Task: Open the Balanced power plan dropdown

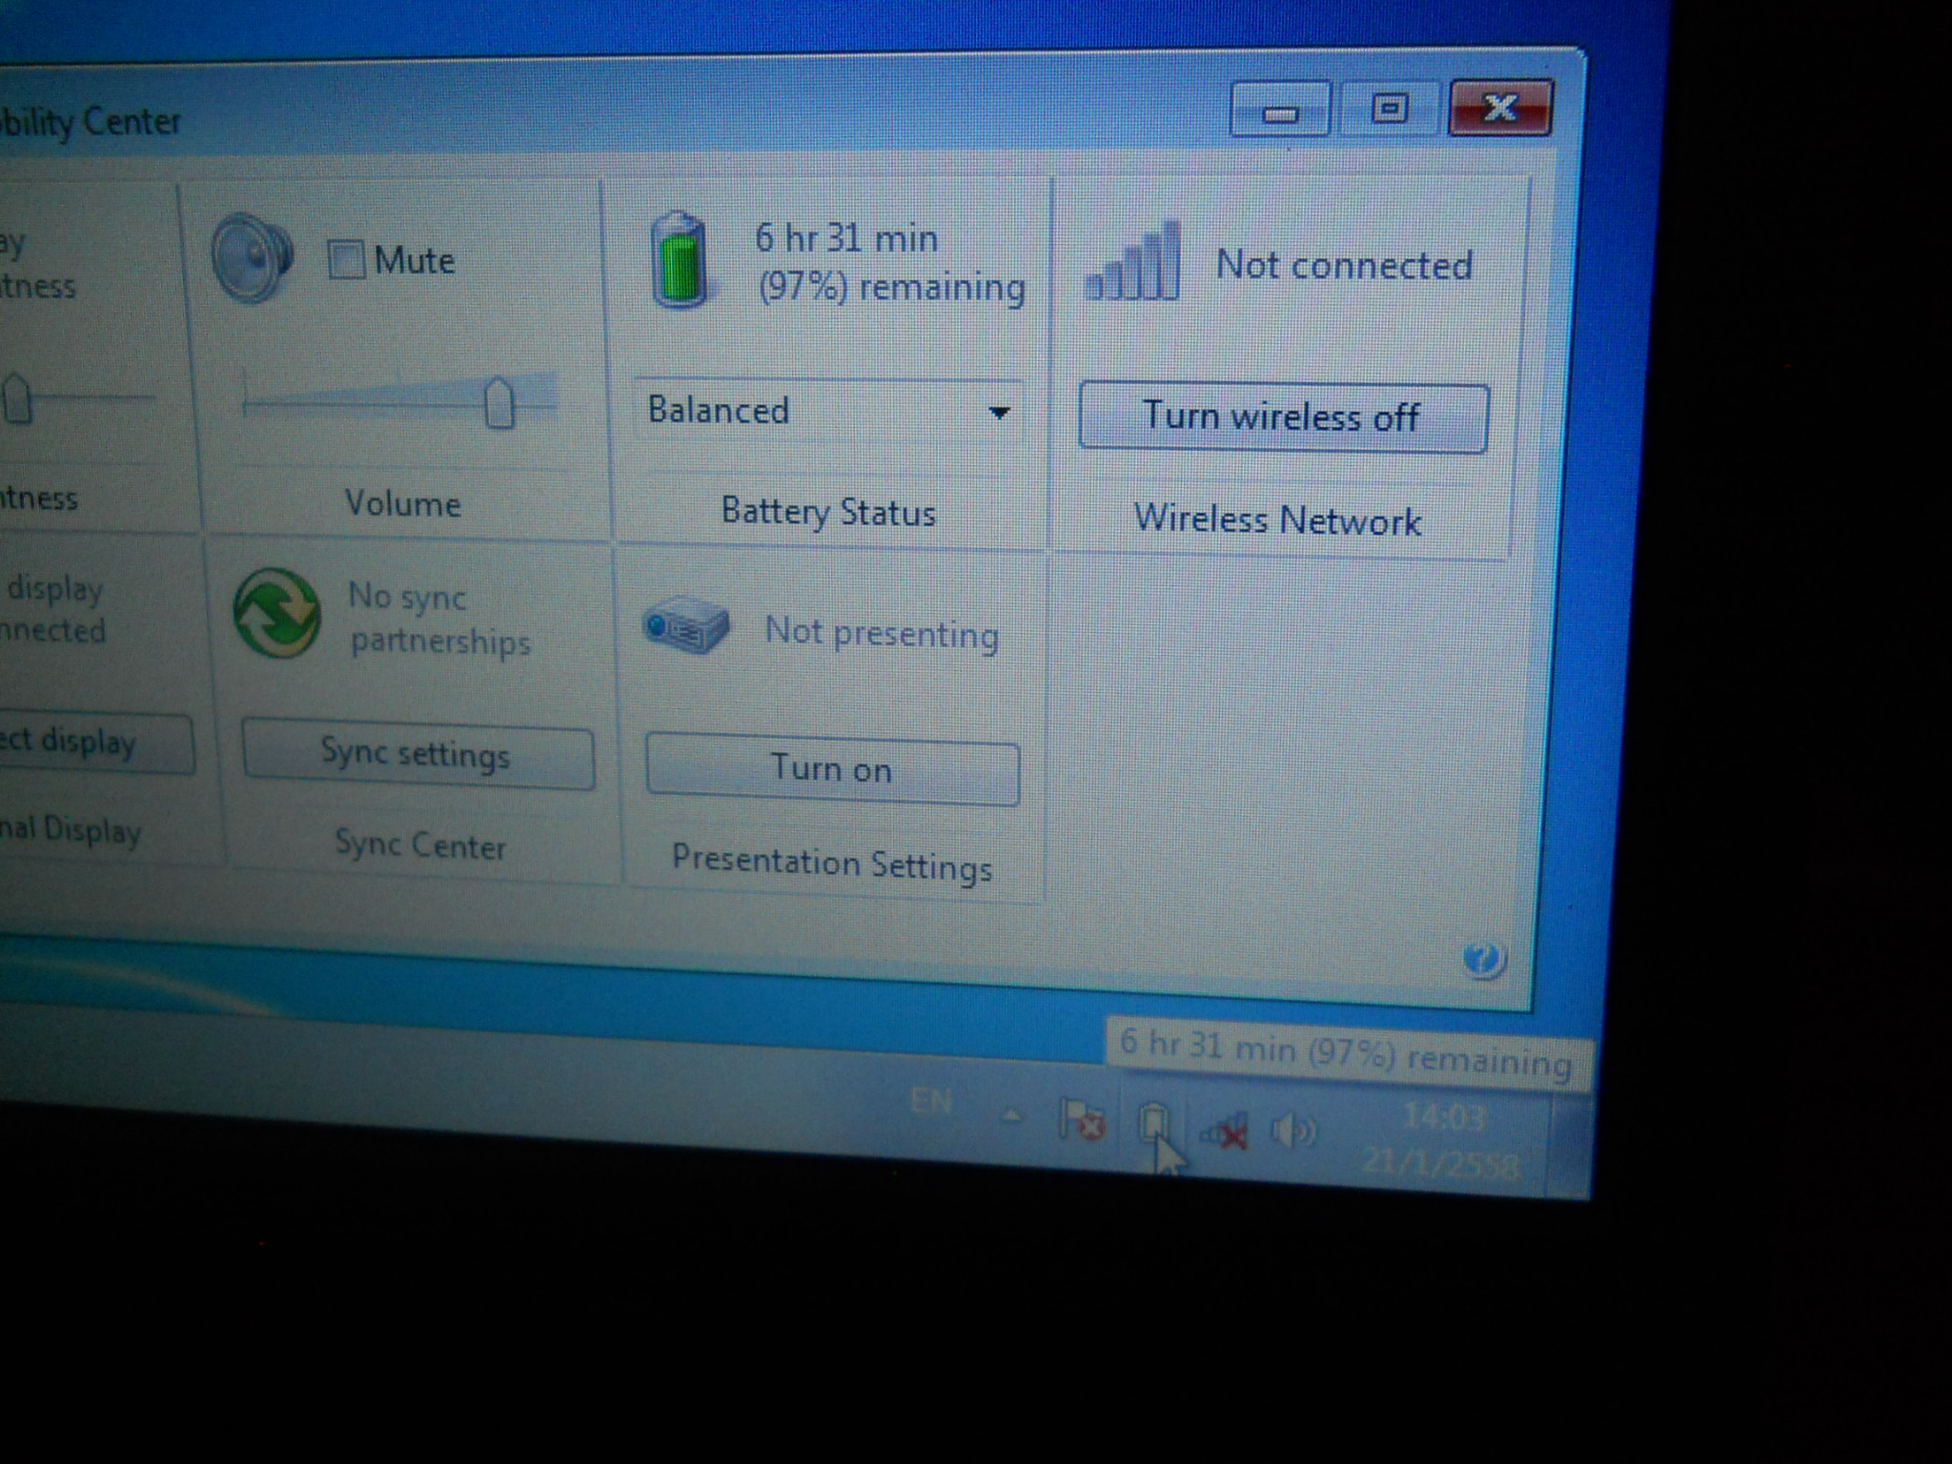Action: [827, 412]
